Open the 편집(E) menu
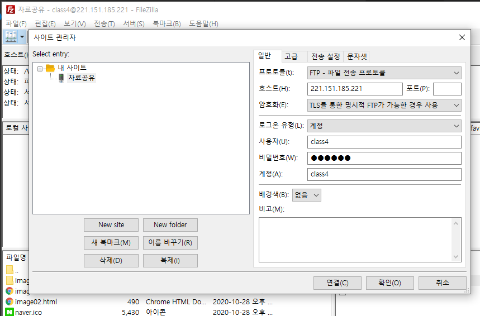Image resolution: width=480 pixels, height=316 pixels. pyautogui.click(x=45, y=24)
